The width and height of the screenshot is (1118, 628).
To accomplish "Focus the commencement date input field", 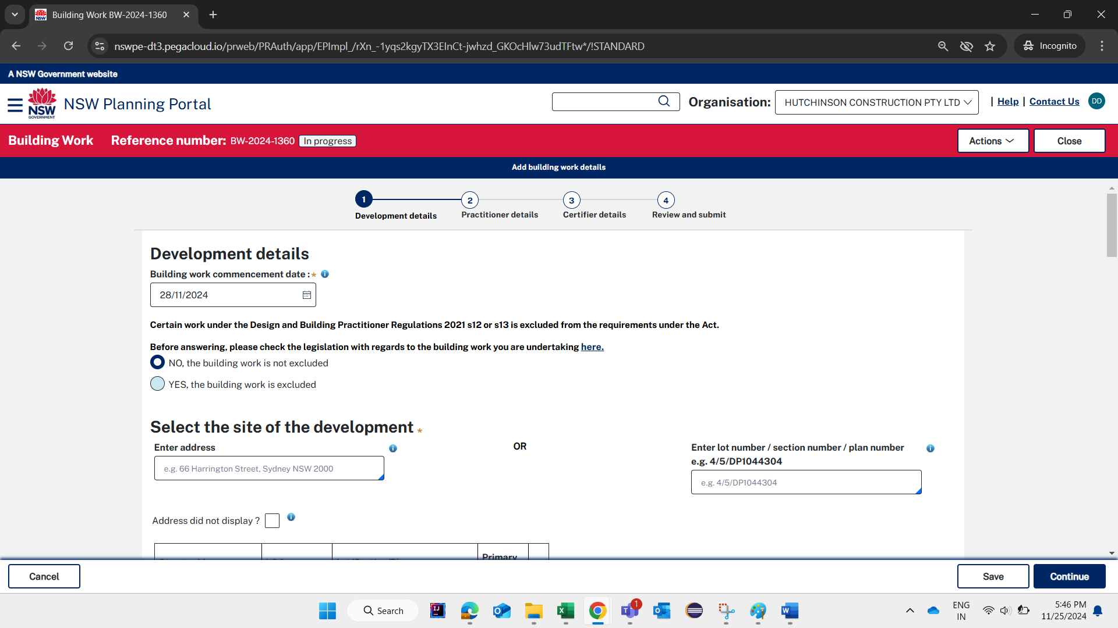I will point(233,295).
